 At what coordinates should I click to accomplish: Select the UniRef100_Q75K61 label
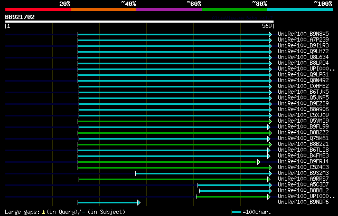[x=303, y=139]
